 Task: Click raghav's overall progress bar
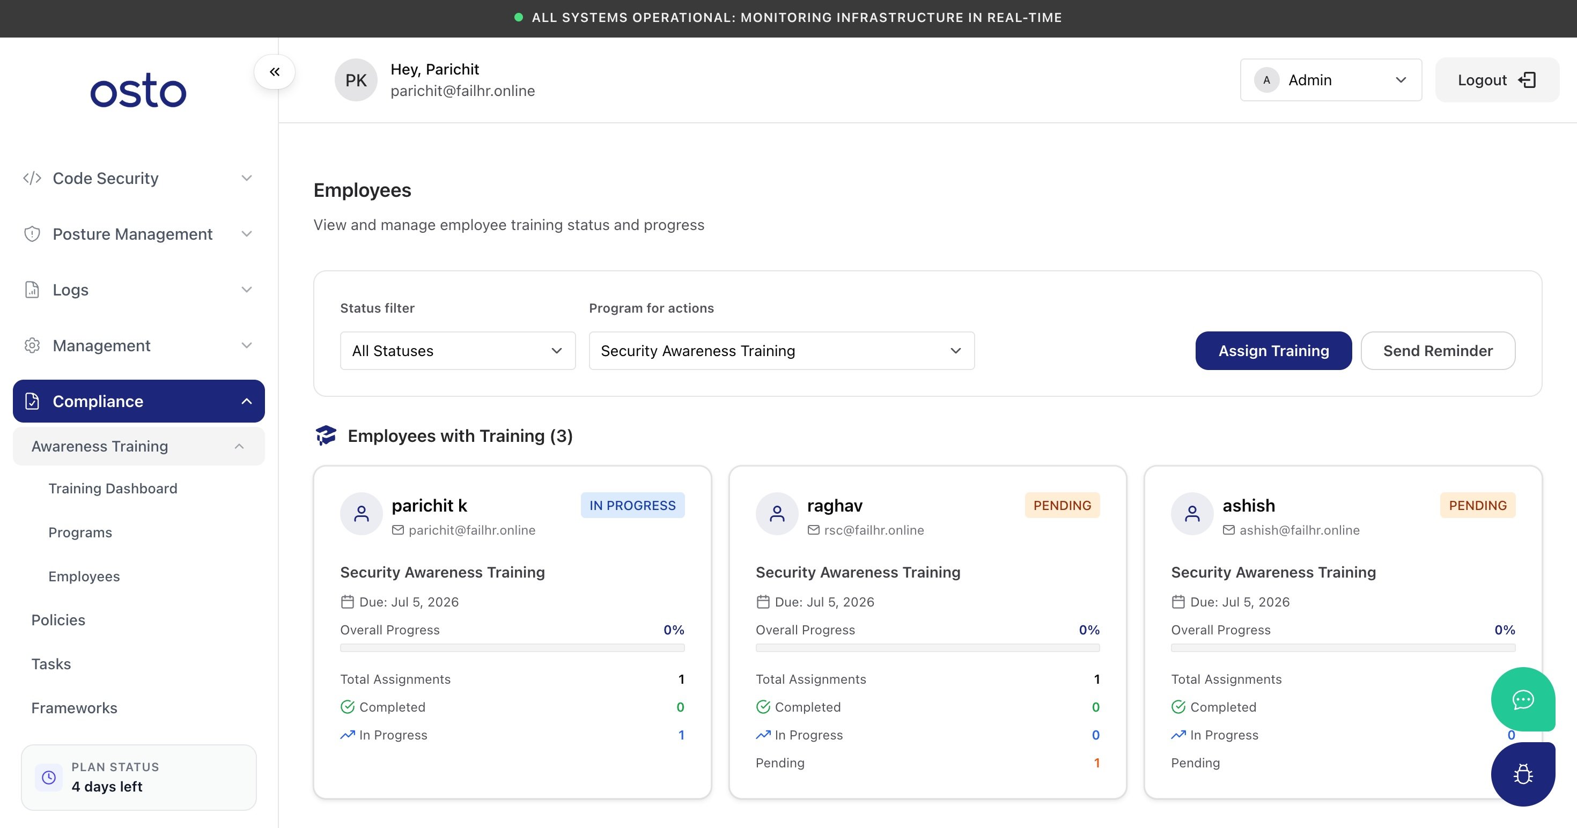pos(927,648)
